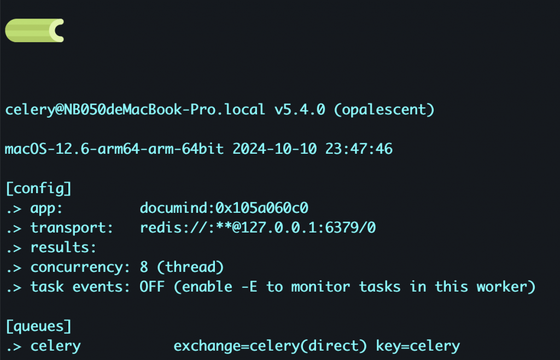Screen dimensions: 560x360
Task: Click the green celery stalk logo
Action: [x=34, y=30]
